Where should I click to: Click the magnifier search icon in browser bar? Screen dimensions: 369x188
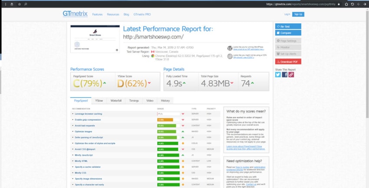click(x=26, y=4)
